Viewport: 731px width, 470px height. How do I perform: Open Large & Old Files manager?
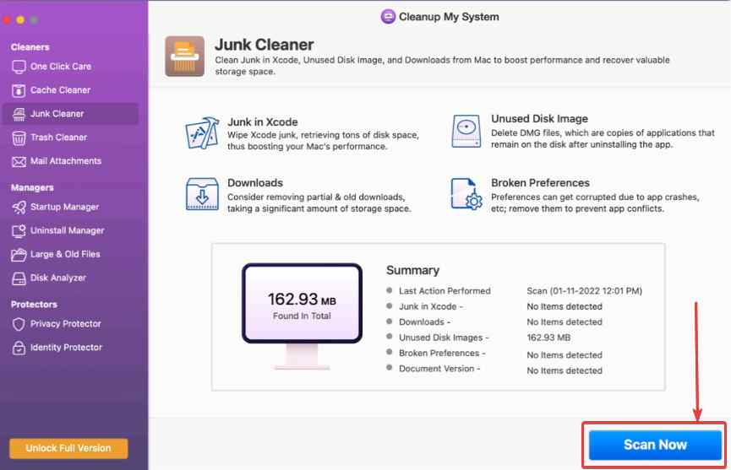point(65,254)
